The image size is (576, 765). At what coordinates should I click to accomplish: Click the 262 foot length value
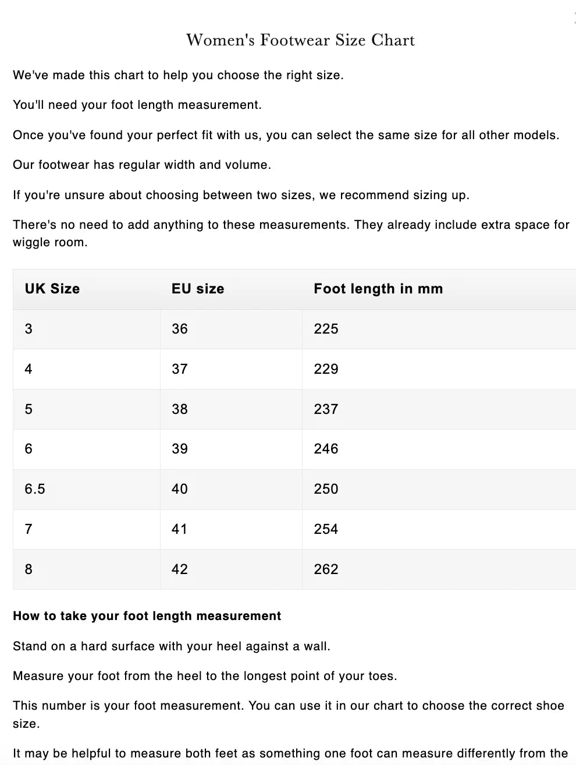coord(326,569)
